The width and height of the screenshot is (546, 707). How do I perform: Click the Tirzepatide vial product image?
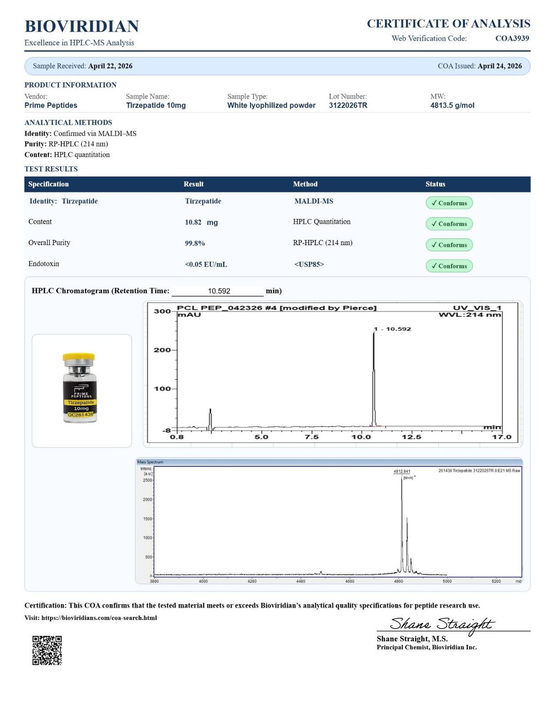pyautogui.click(x=80, y=388)
